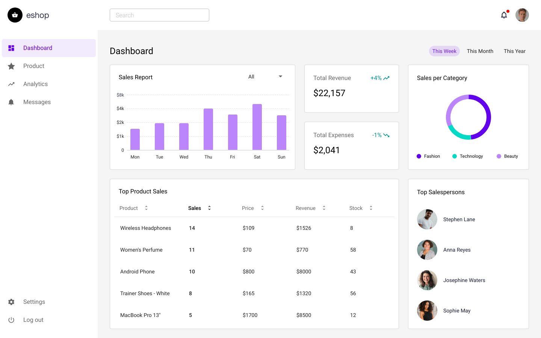Click the Log out power icon

[x=11, y=320]
